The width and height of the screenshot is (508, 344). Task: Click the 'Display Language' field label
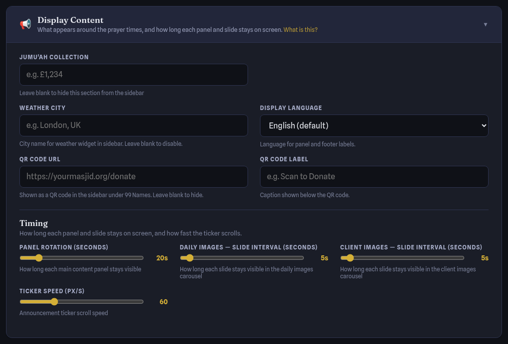pyautogui.click(x=291, y=108)
